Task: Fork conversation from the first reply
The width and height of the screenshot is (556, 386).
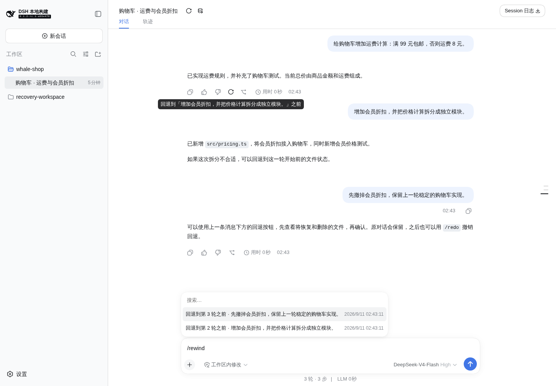Action: [244, 92]
